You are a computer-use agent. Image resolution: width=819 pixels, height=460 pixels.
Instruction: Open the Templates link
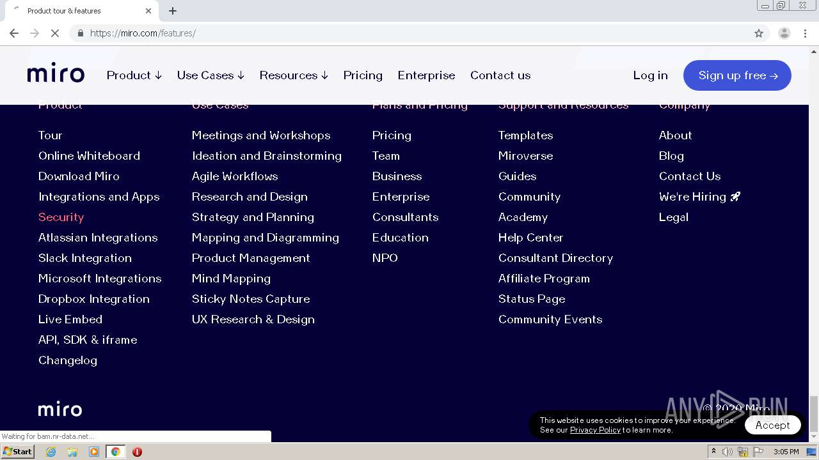point(525,135)
